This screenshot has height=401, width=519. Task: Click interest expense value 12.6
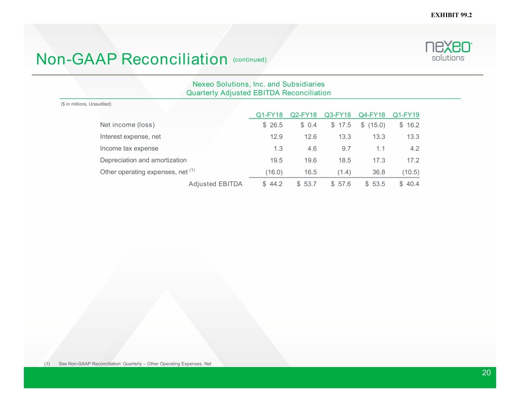(311, 137)
